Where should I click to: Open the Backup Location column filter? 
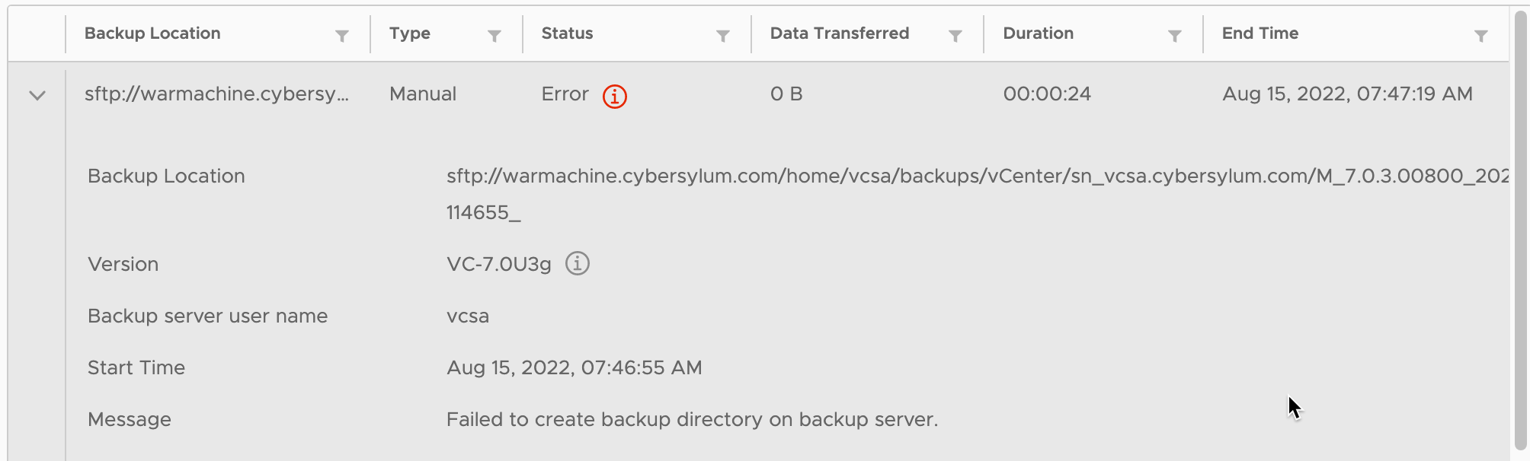click(342, 36)
